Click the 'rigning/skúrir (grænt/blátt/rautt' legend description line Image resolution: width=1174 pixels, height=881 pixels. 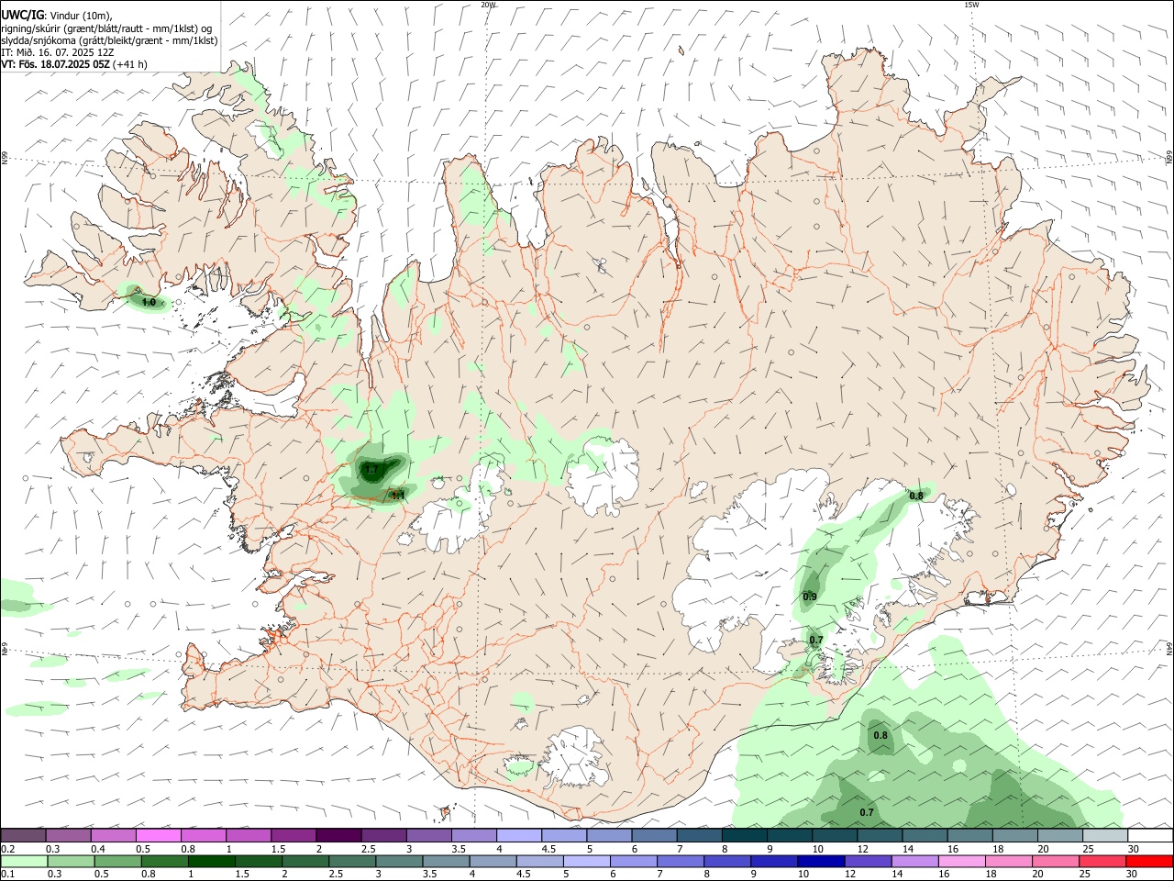coord(105,28)
